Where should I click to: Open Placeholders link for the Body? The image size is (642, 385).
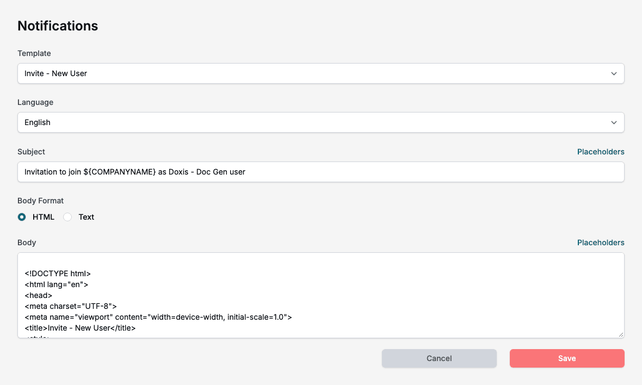point(601,243)
